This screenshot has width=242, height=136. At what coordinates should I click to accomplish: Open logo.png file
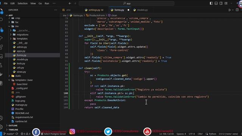20,101
